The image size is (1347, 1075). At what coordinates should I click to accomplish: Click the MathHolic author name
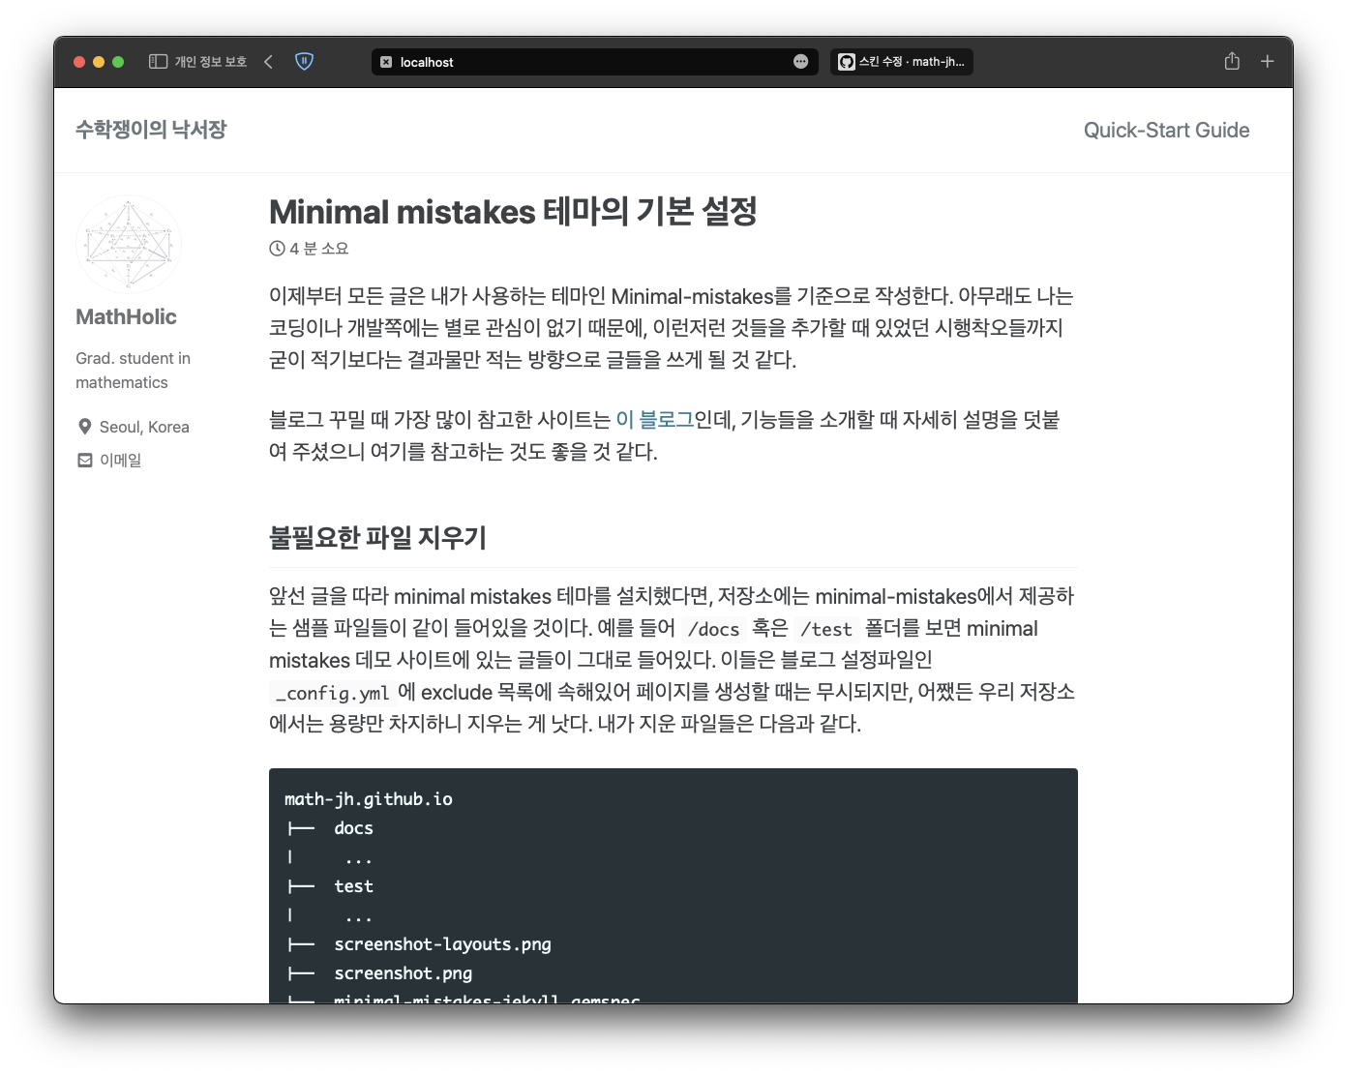(126, 317)
